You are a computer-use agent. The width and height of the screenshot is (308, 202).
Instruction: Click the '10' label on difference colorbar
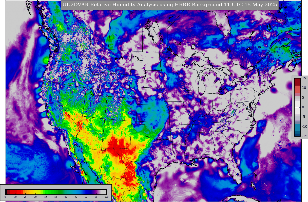[304, 88]
